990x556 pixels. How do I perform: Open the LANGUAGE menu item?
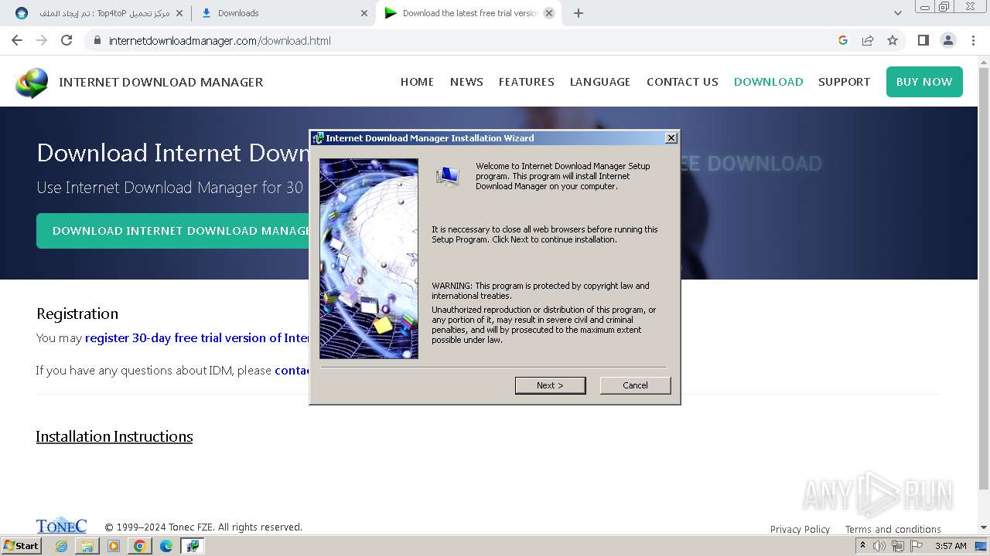[x=600, y=82]
